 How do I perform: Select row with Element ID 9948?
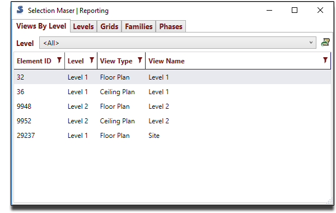[x=172, y=106]
